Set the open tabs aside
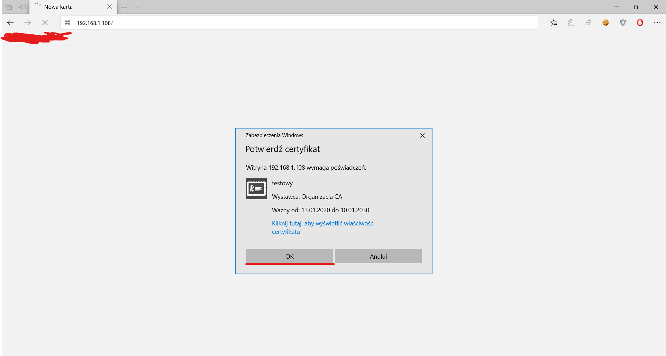Screen dimensions: 666x356 tap(23, 7)
